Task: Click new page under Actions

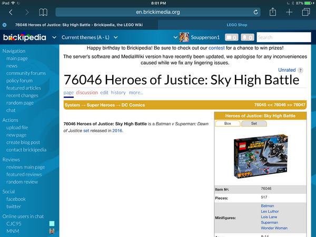Action: tap(16, 135)
